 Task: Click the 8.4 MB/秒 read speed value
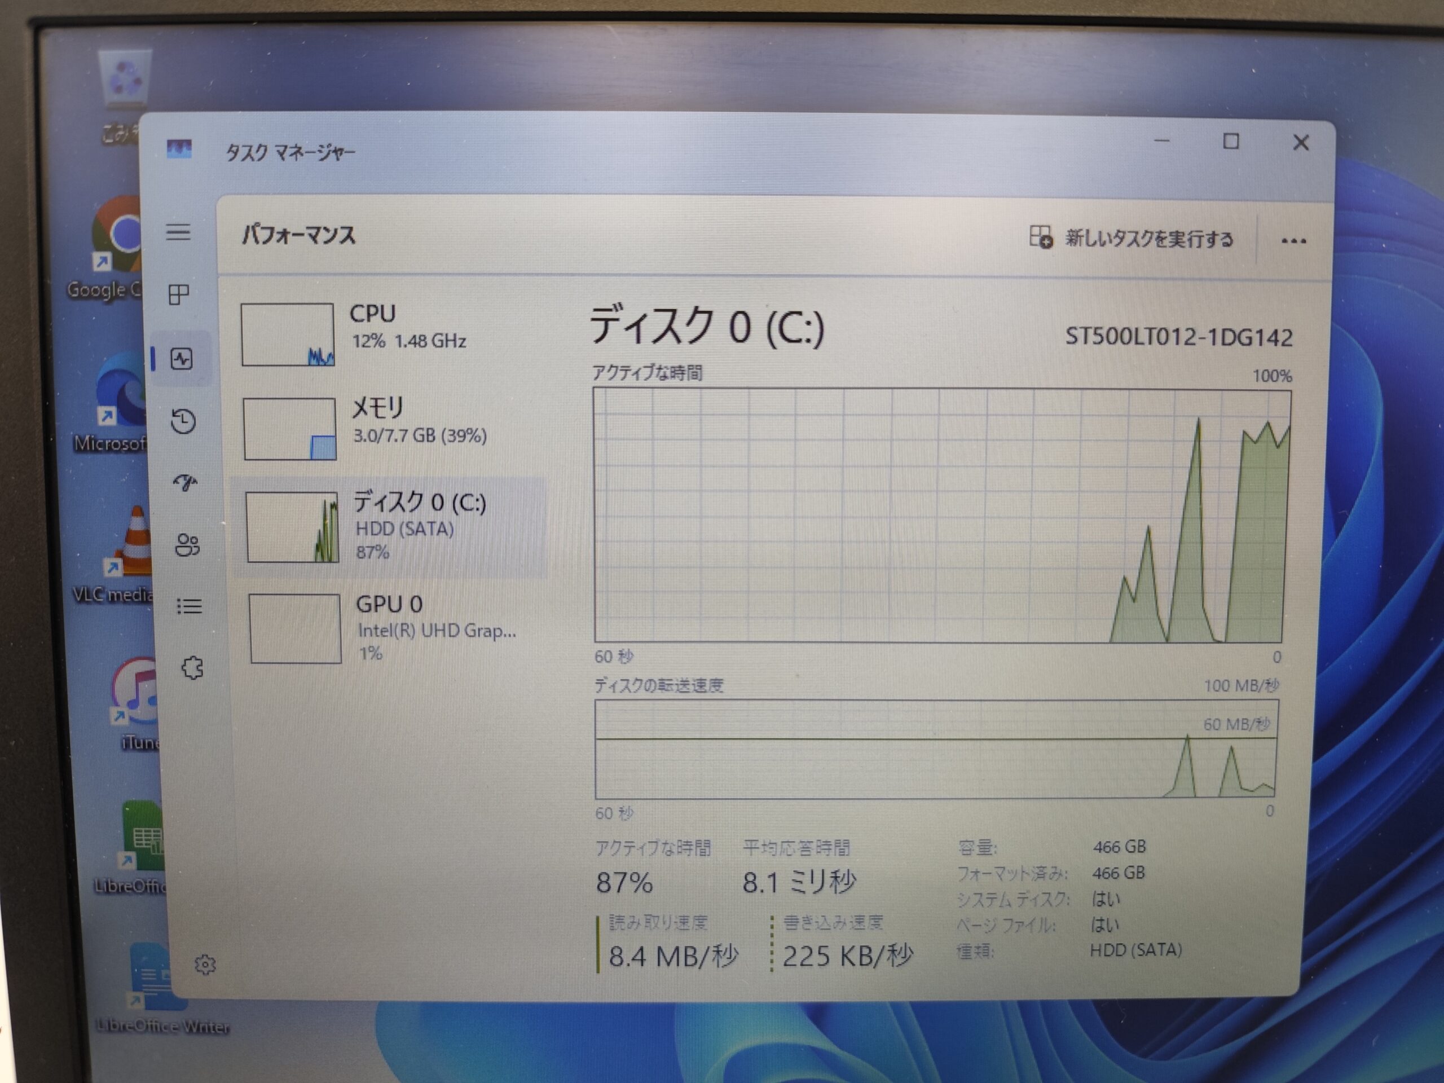tap(673, 956)
